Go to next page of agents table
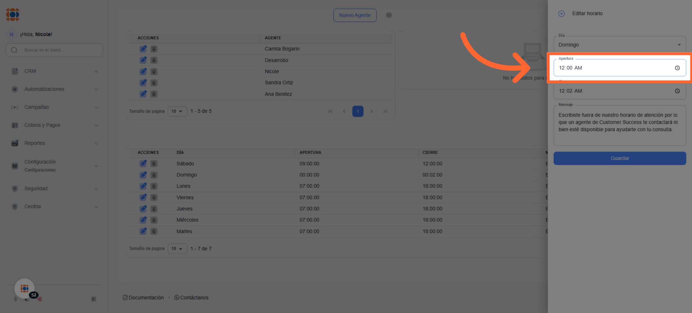692x313 pixels. click(371, 111)
